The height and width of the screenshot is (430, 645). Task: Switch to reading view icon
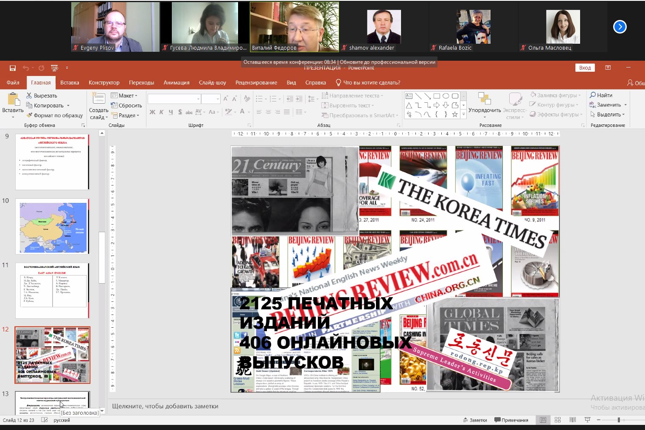tap(572, 420)
